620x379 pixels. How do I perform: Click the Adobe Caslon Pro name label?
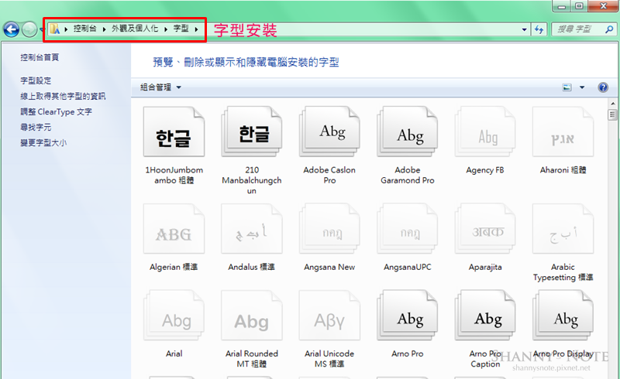pyautogui.click(x=329, y=175)
